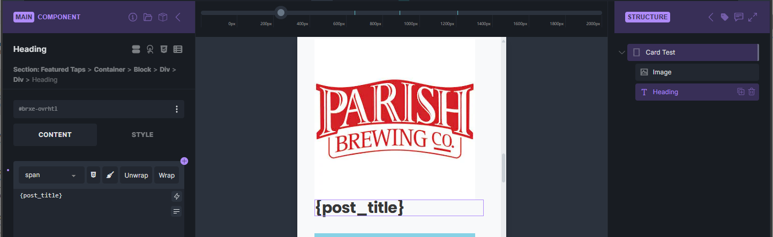Click the COMPONENT header text

coord(59,17)
